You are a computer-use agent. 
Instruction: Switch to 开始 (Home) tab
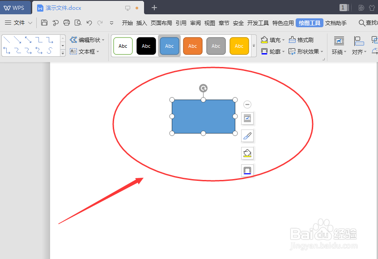[x=127, y=23]
